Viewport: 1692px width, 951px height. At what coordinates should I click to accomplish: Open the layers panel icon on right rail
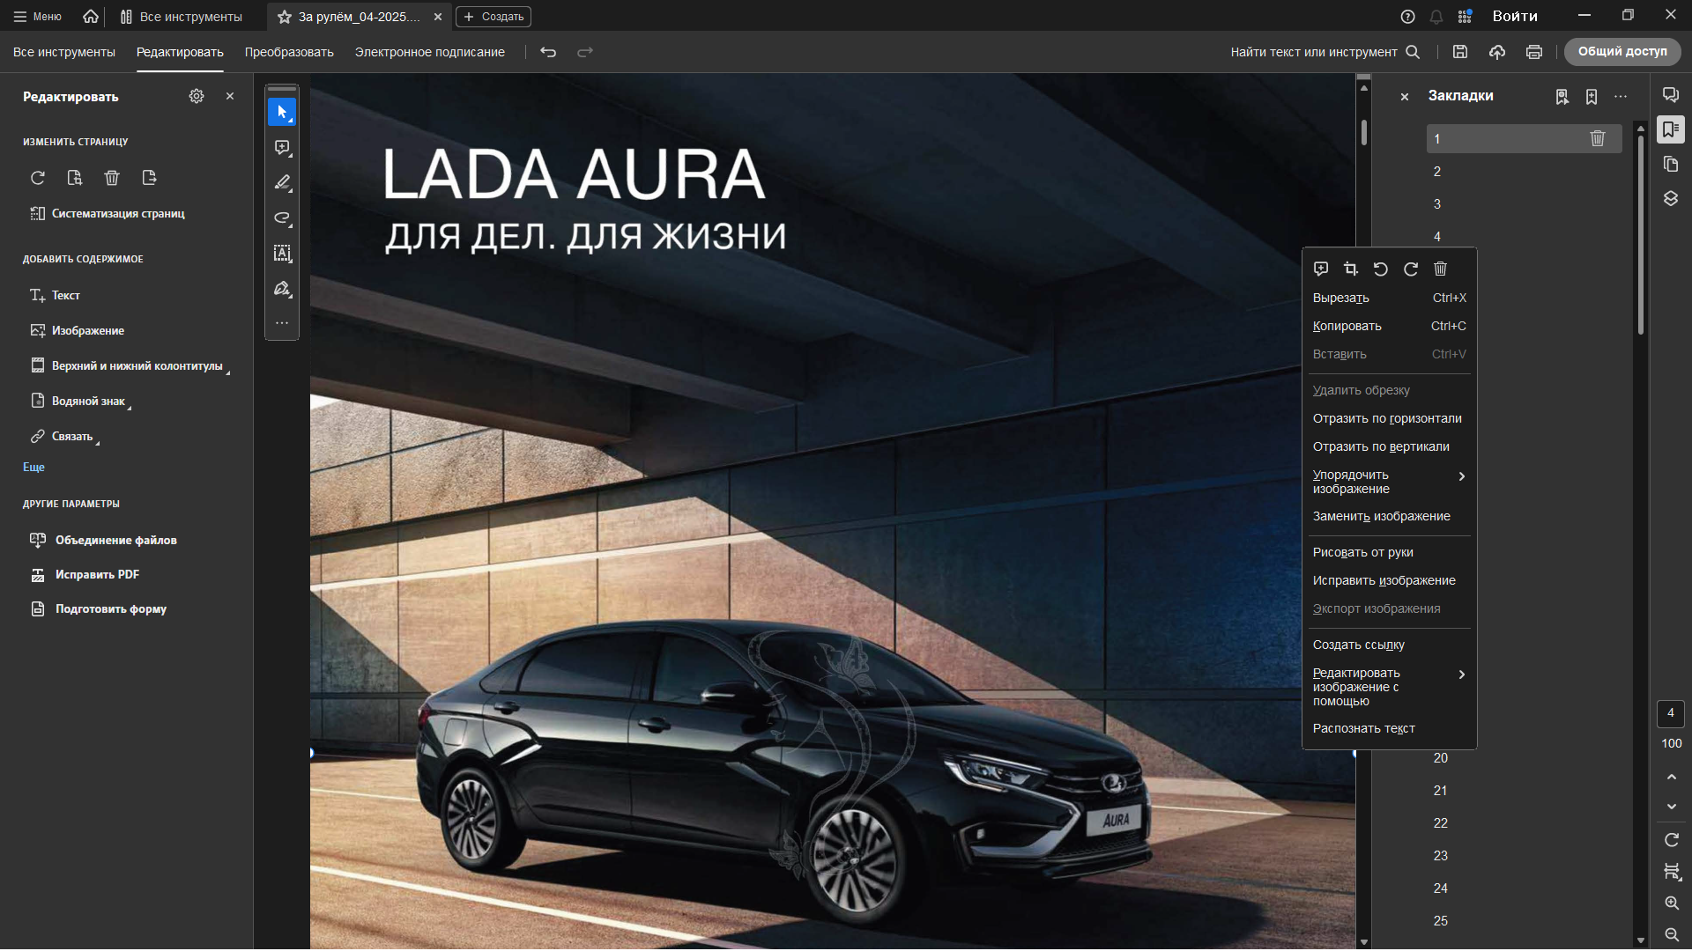pyautogui.click(x=1671, y=199)
